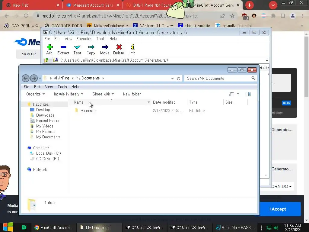Screen dimensions: 309x232
Task: Open the Chrome three-dot menu
Action: pos(302,16)
